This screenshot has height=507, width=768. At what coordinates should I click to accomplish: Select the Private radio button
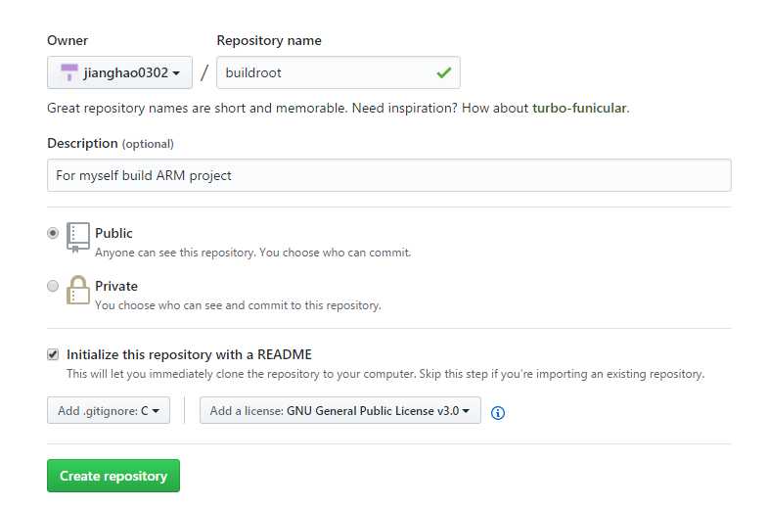53,286
